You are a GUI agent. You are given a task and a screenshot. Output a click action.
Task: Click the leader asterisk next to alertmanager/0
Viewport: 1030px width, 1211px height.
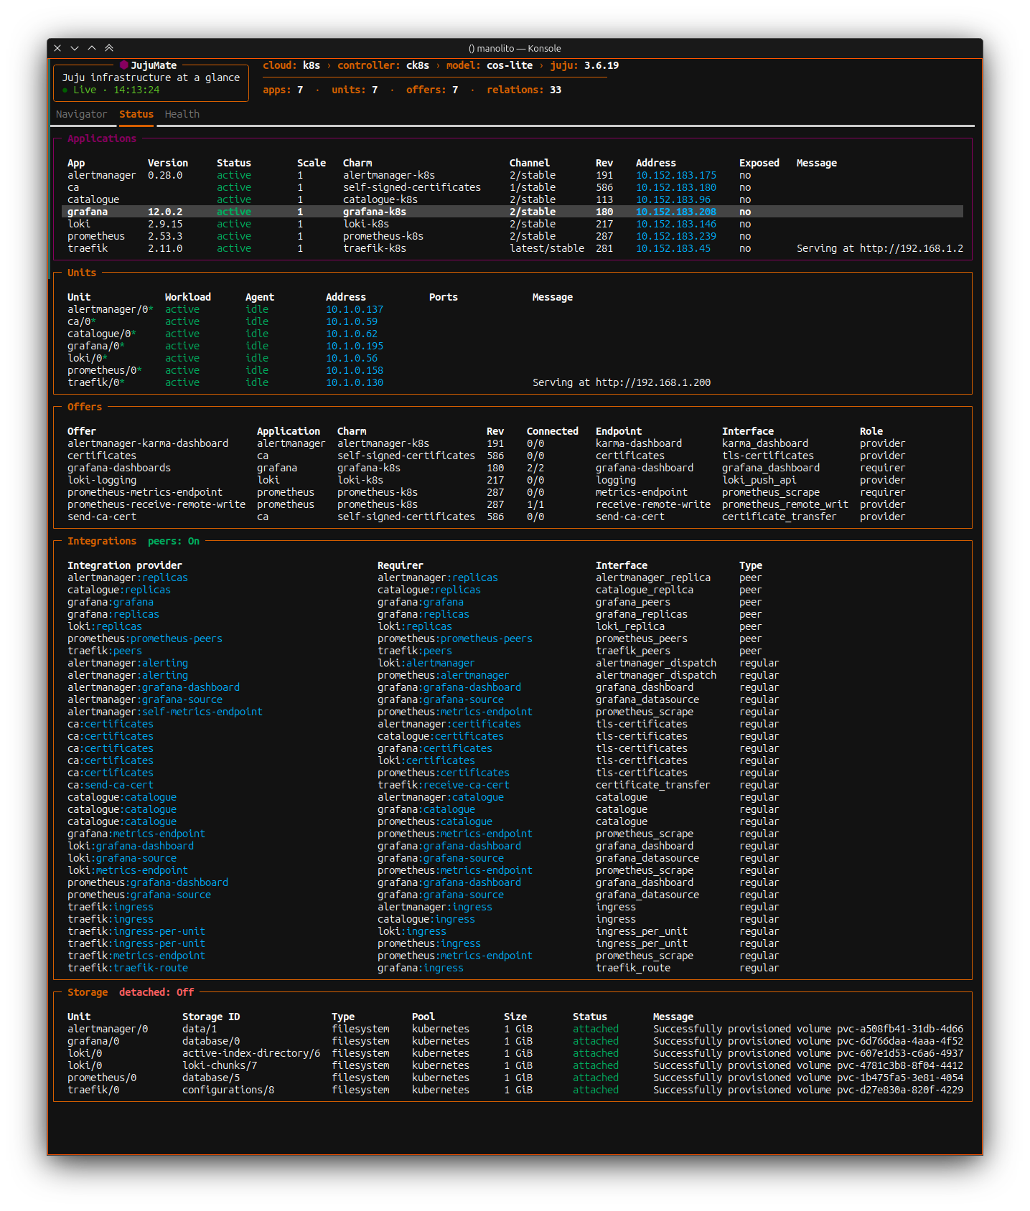pos(151,309)
